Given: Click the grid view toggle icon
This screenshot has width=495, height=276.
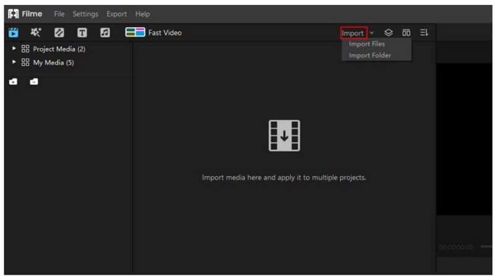Looking at the screenshot, I should (406, 33).
